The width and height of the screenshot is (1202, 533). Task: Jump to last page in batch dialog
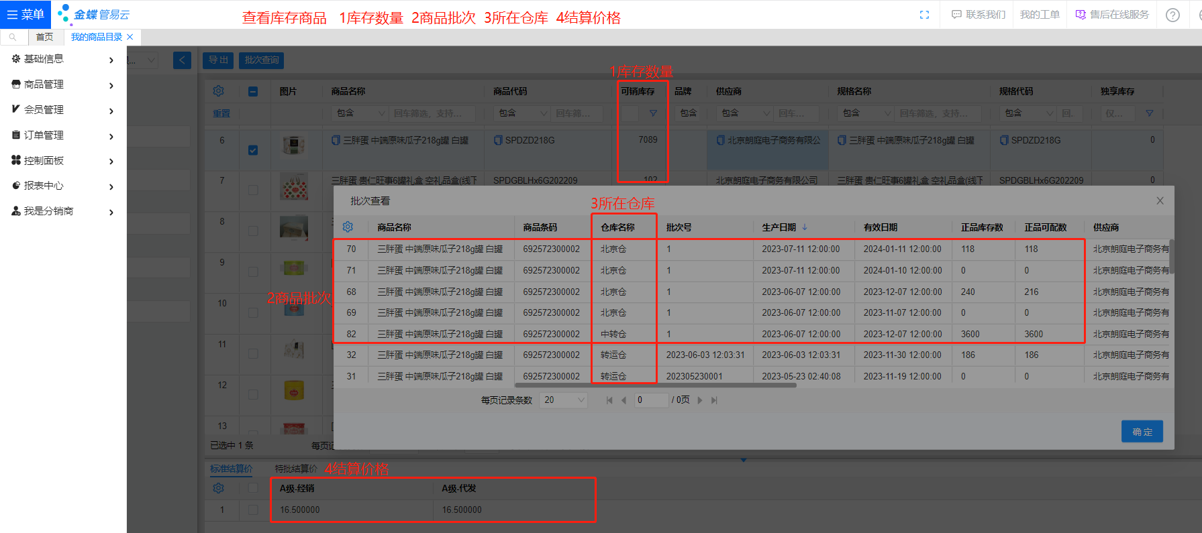pos(714,400)
